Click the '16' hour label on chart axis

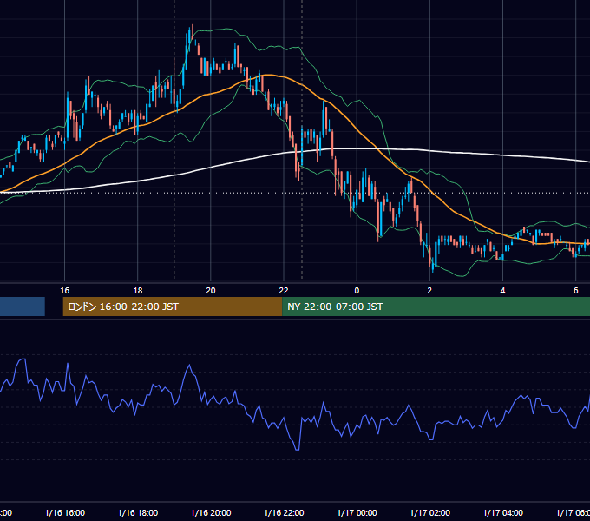(x=65, y=291)
